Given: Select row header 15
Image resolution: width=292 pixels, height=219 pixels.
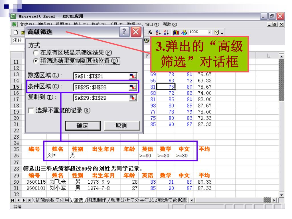Looking at the screenshot, I should point(16,87).
